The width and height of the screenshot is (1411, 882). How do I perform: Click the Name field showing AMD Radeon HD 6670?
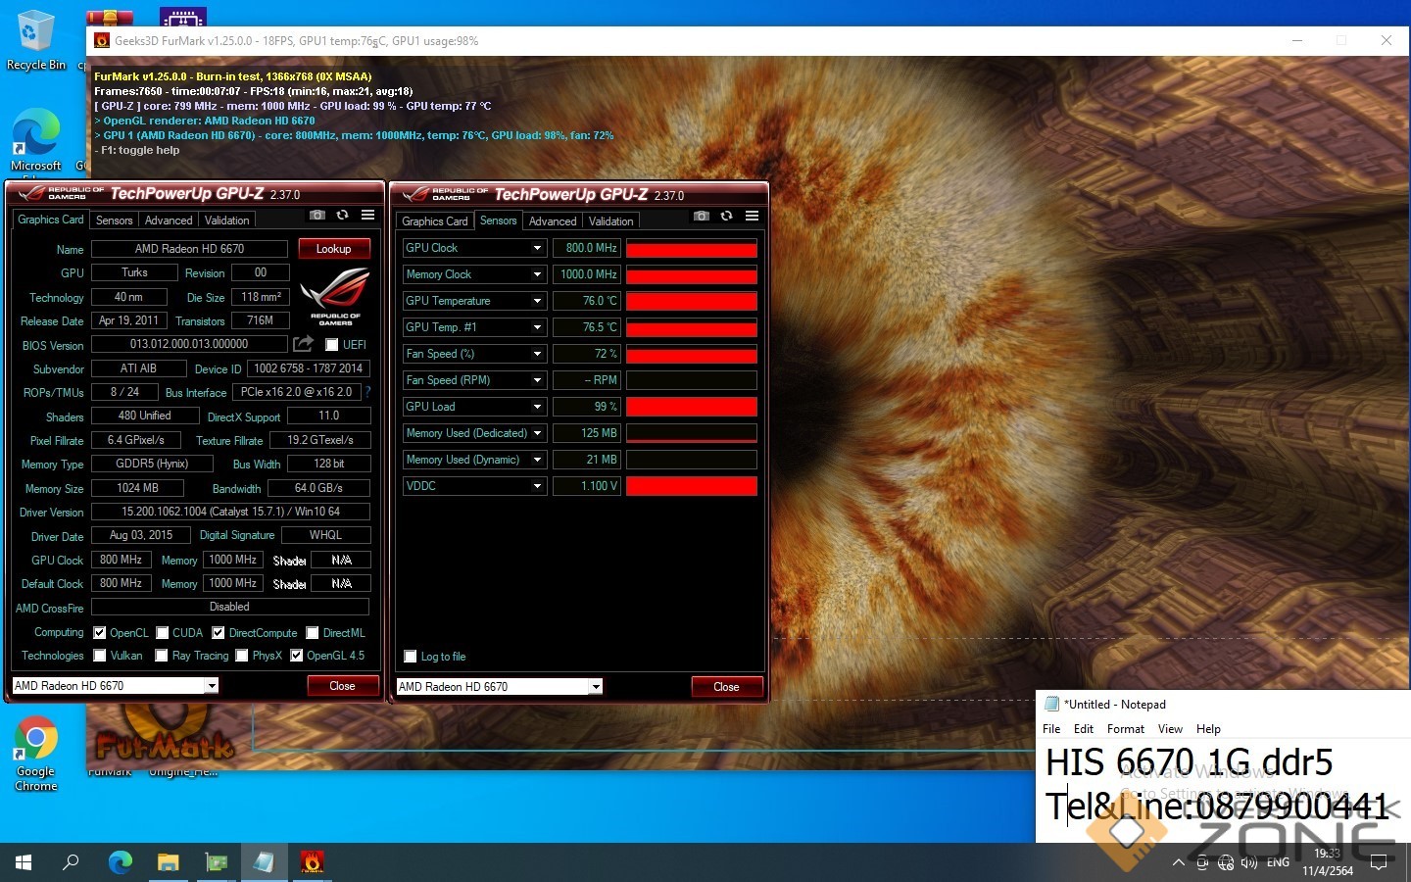(190, 249)
